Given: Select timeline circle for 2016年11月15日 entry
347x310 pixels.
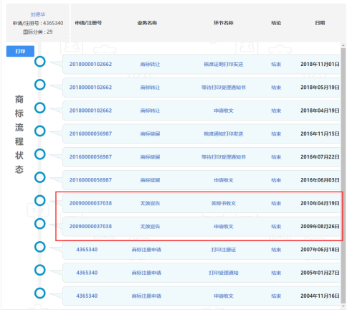Looking at the screenshot, I should (40, 131).
